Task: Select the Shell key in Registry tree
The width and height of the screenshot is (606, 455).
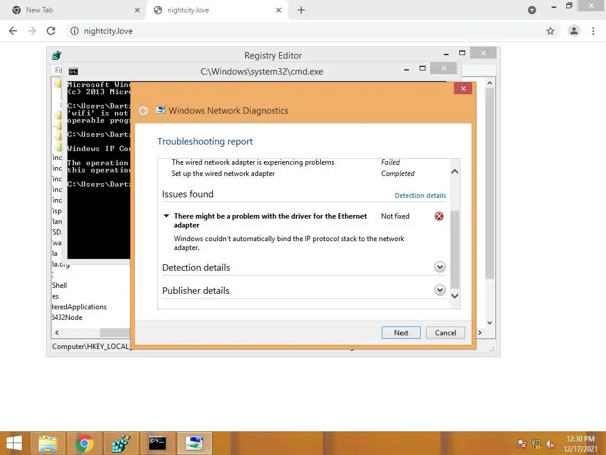Action: pyautogui.click(x=60, y=286)
